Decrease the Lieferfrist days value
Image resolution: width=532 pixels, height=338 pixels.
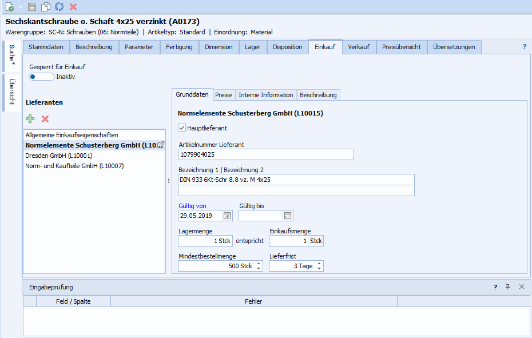319,269
